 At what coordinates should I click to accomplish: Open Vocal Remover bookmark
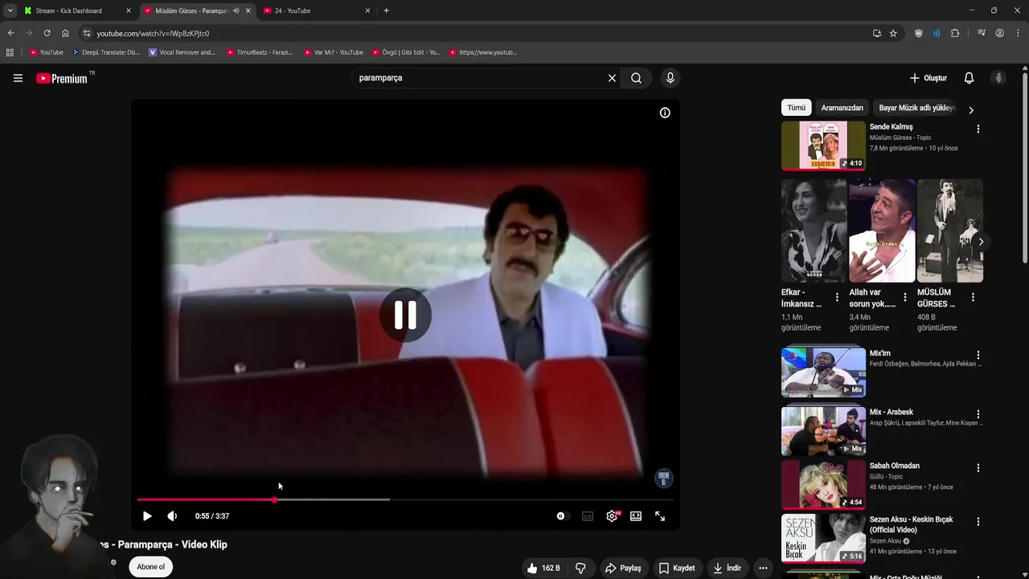(182, 52)
